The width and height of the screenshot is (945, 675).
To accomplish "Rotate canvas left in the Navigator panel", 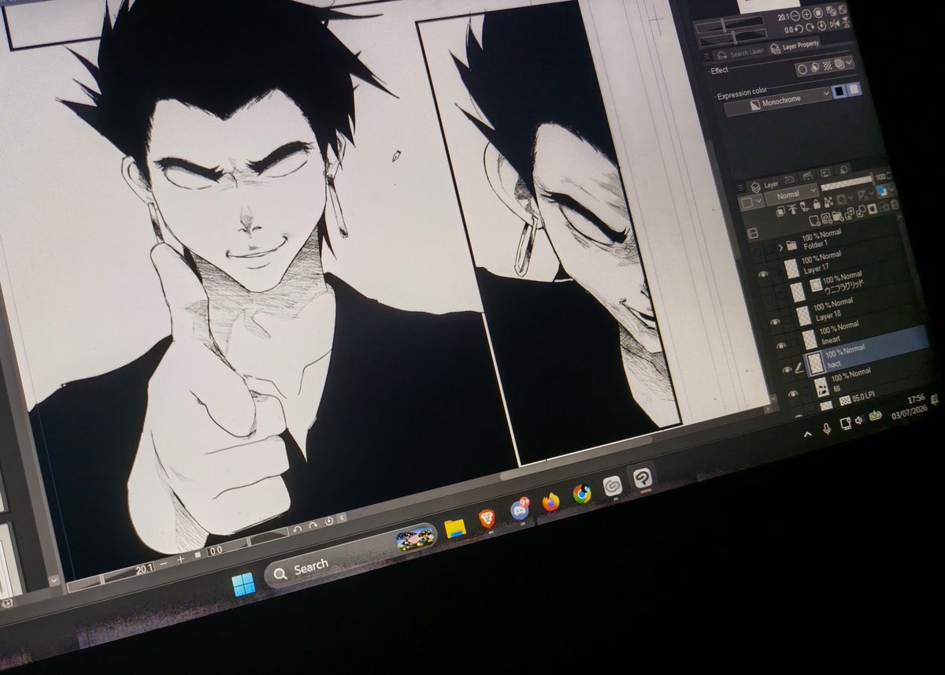I will (799, 28).
